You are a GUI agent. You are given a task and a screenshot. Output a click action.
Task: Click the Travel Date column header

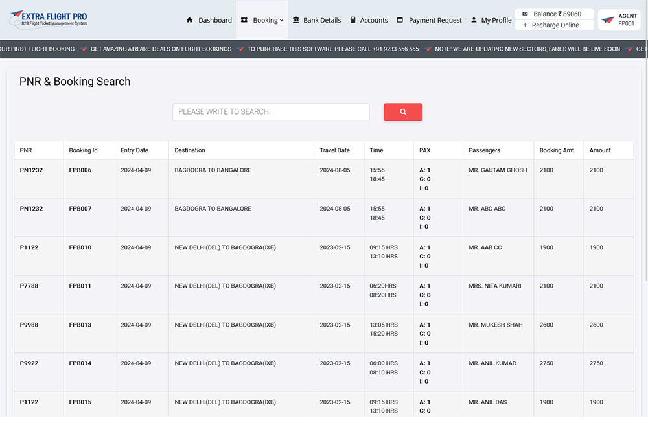click(x=334, y=150)
